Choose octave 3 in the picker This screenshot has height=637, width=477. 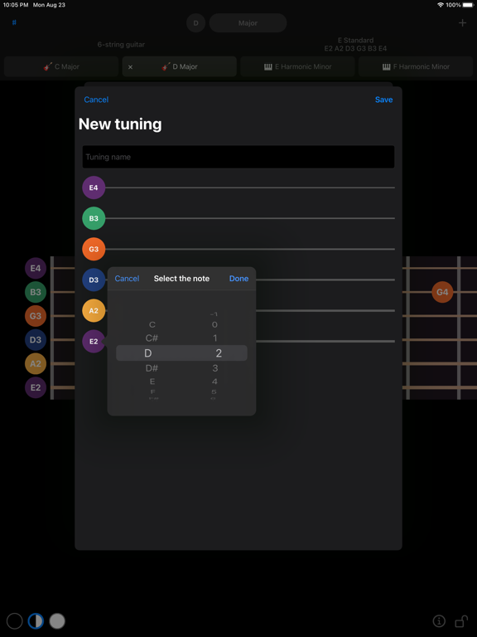(x=215, y=368)
